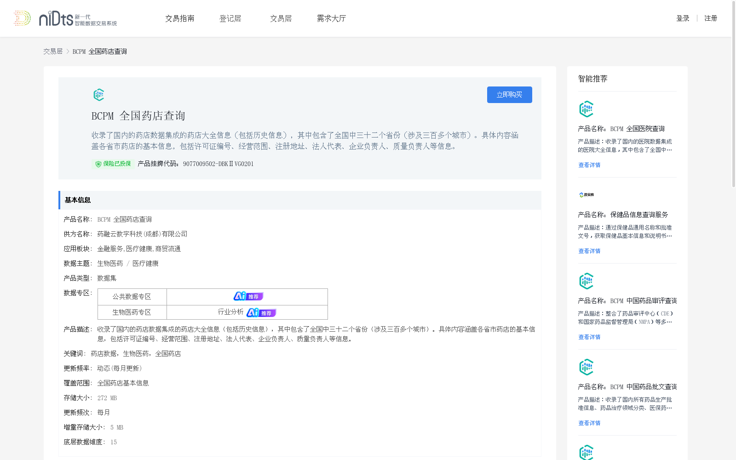Open 查看详情 for 中国药品批文查询
Viewport: 736px width, 460px height.
tap(589, 423)
